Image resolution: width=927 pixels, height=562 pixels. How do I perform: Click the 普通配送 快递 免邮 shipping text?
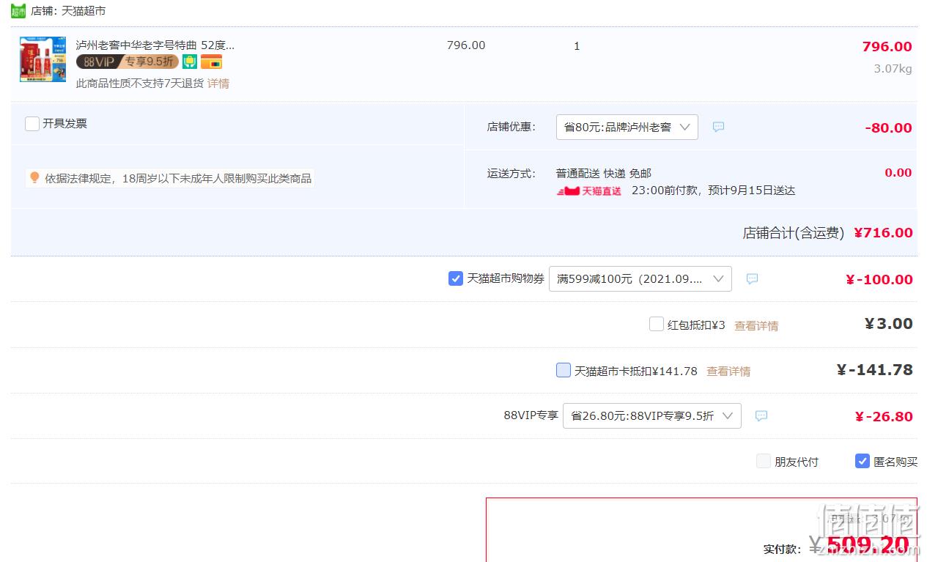[604, 173]
